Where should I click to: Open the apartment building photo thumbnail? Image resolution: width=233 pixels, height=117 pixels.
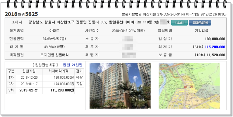pyautogui.click(x=120, y=86)
